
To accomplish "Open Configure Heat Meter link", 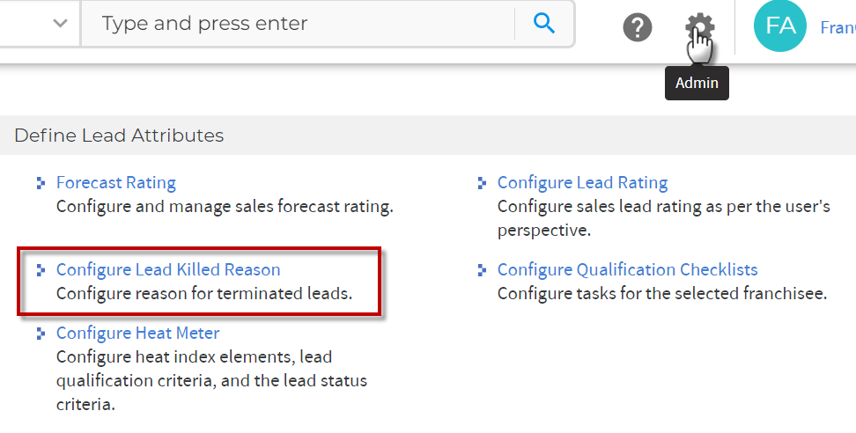I will pyautogui.click(x=137, y=334).
